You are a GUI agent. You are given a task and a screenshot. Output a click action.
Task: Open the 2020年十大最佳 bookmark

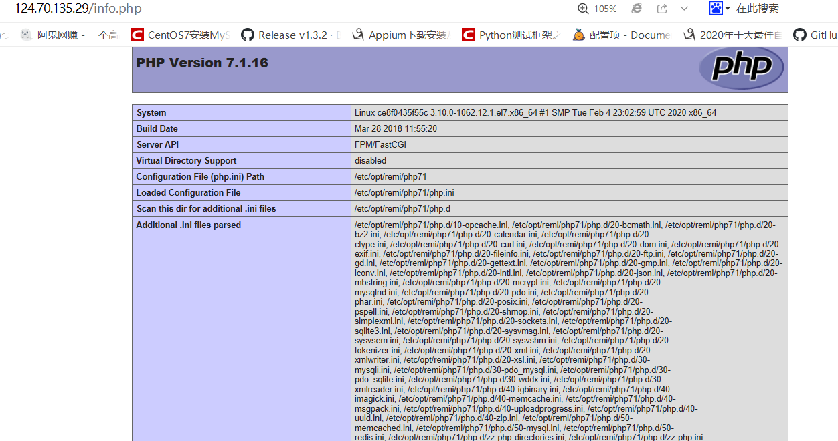[733, 35]
